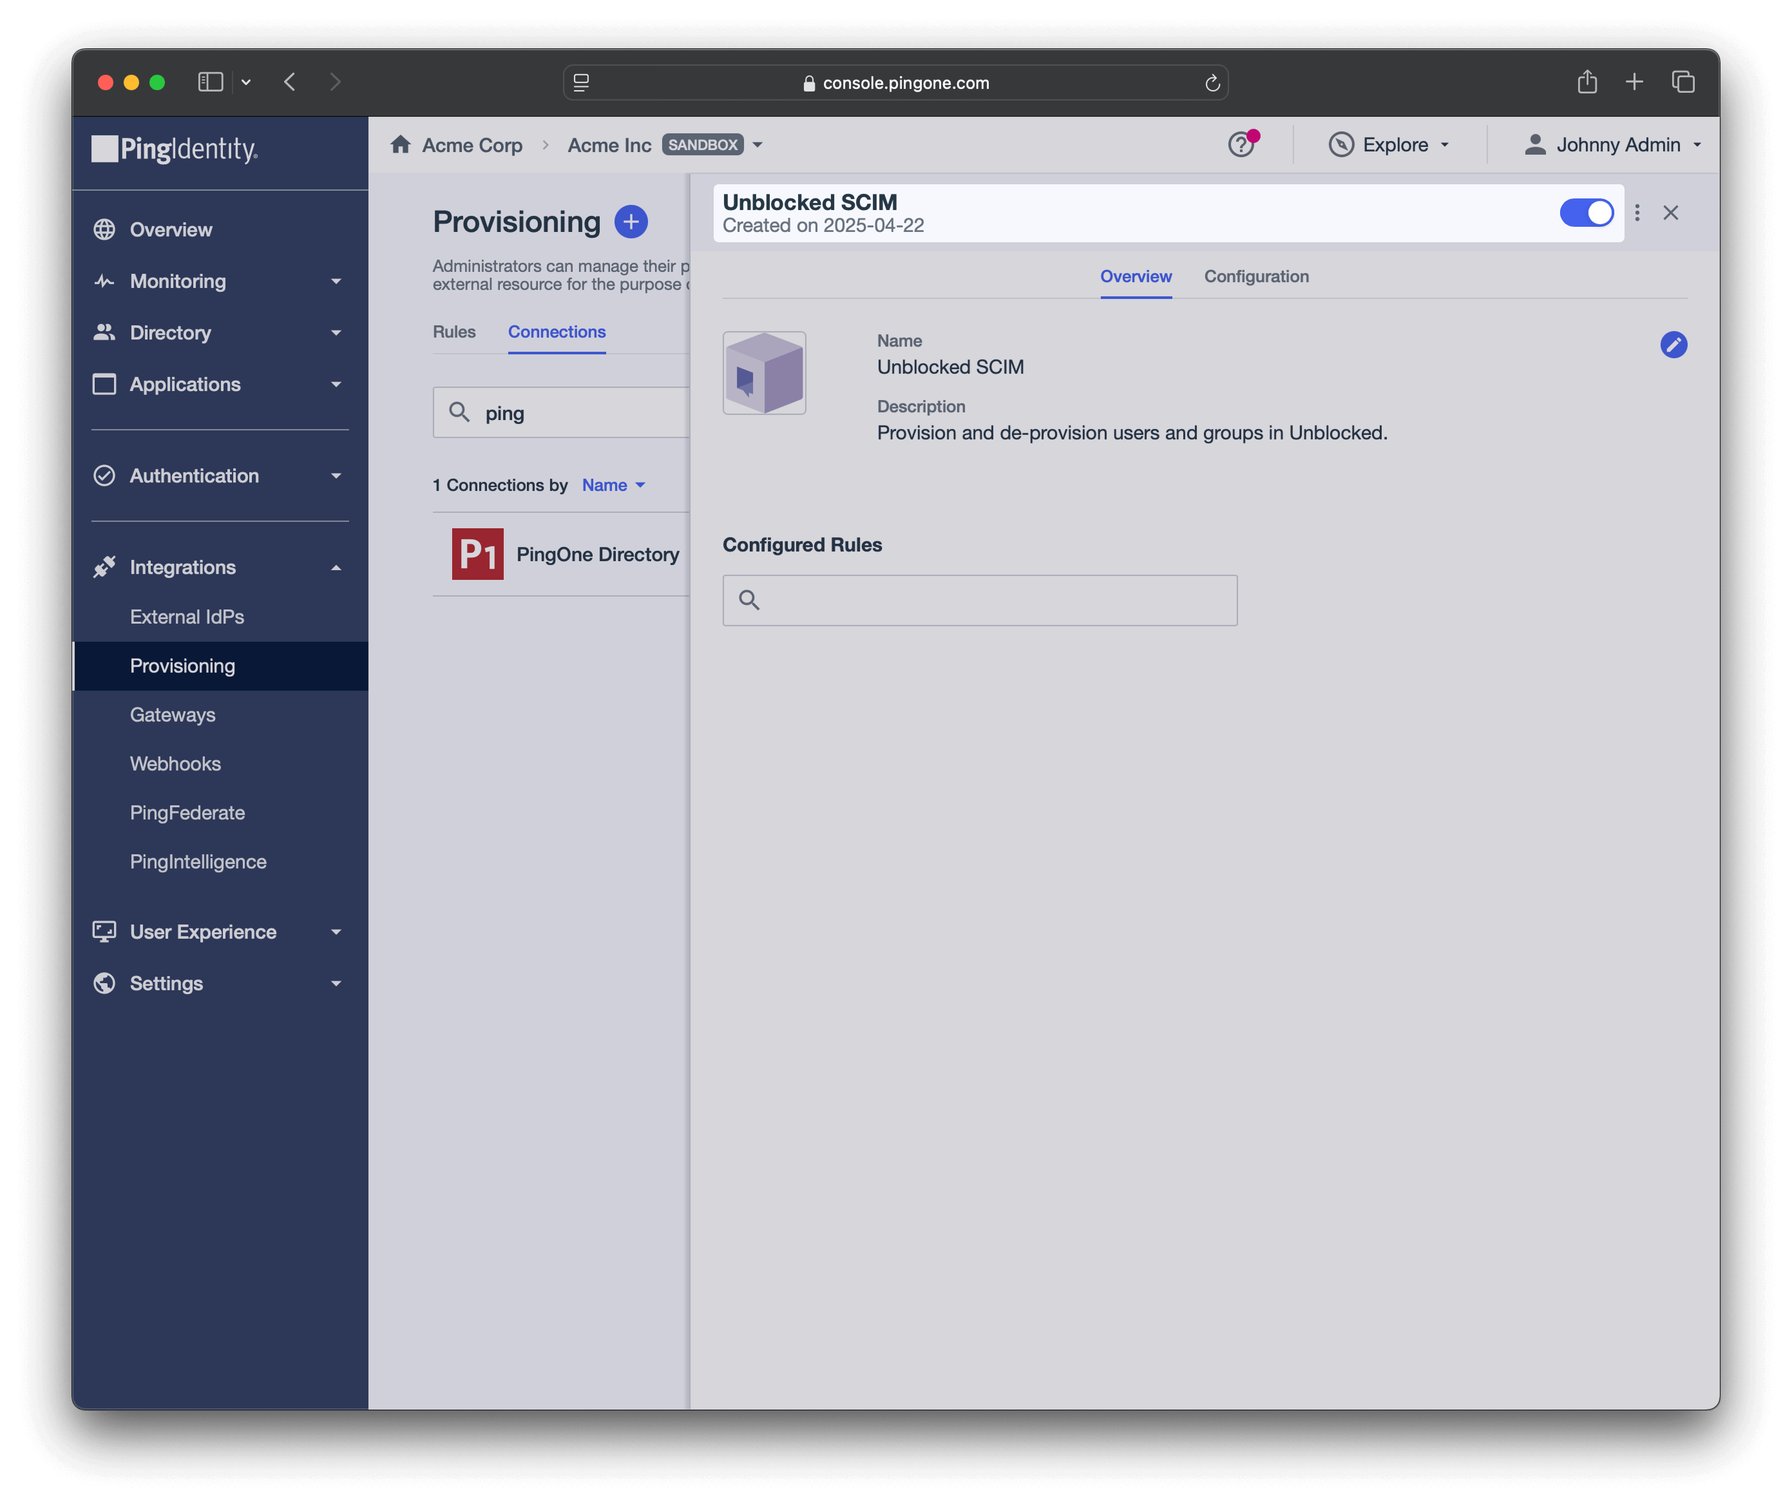The image size is (1792, 1505).
Task: Click the Safari address bar
Action: (x=895, y=83)
